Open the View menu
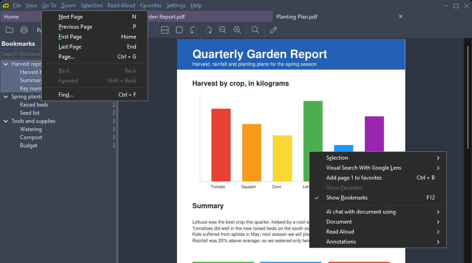The width and height of the screenshot is (472, 263). [x=31, y=5]
